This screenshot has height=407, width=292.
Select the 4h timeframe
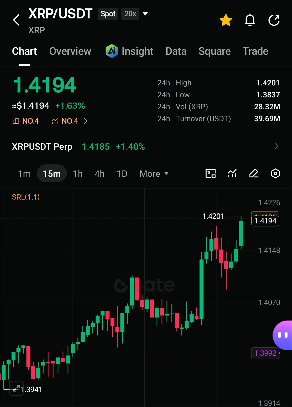(x=99, y=174)
